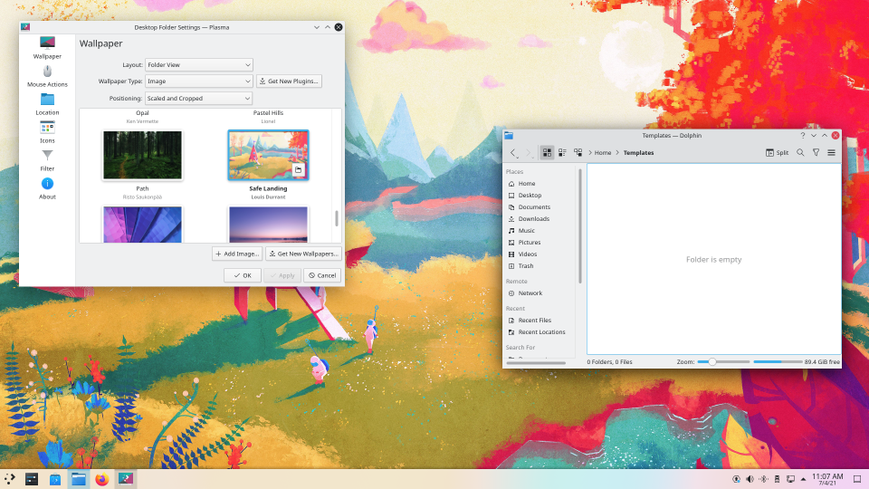This screenshot has height=489, width=869.
Task: Launch Firefox from the taskbar
Action: point(101,479)
